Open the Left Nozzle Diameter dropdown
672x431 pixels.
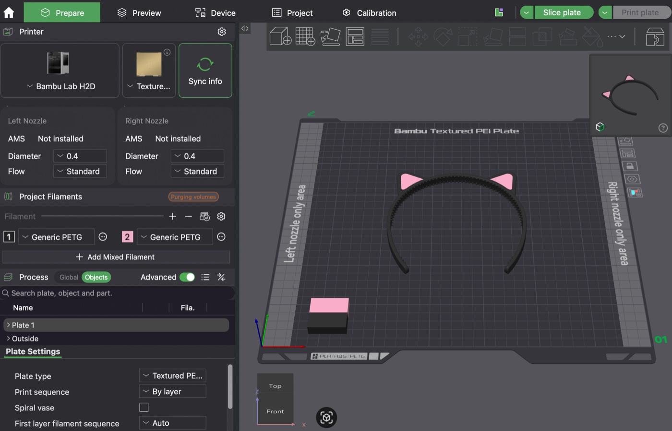pyautogui.click(x=80, y=156)
